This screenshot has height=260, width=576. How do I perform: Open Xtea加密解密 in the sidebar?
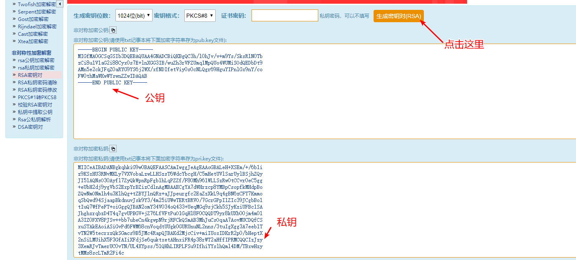coord(33,41)
